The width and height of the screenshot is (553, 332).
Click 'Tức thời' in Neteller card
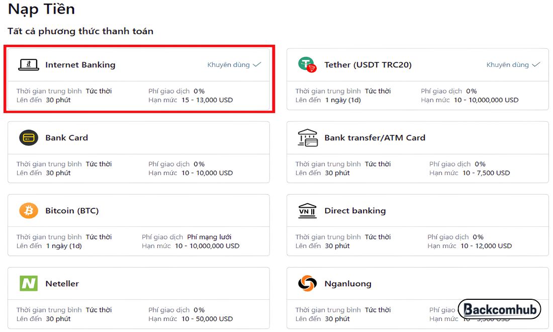point(99,310)
